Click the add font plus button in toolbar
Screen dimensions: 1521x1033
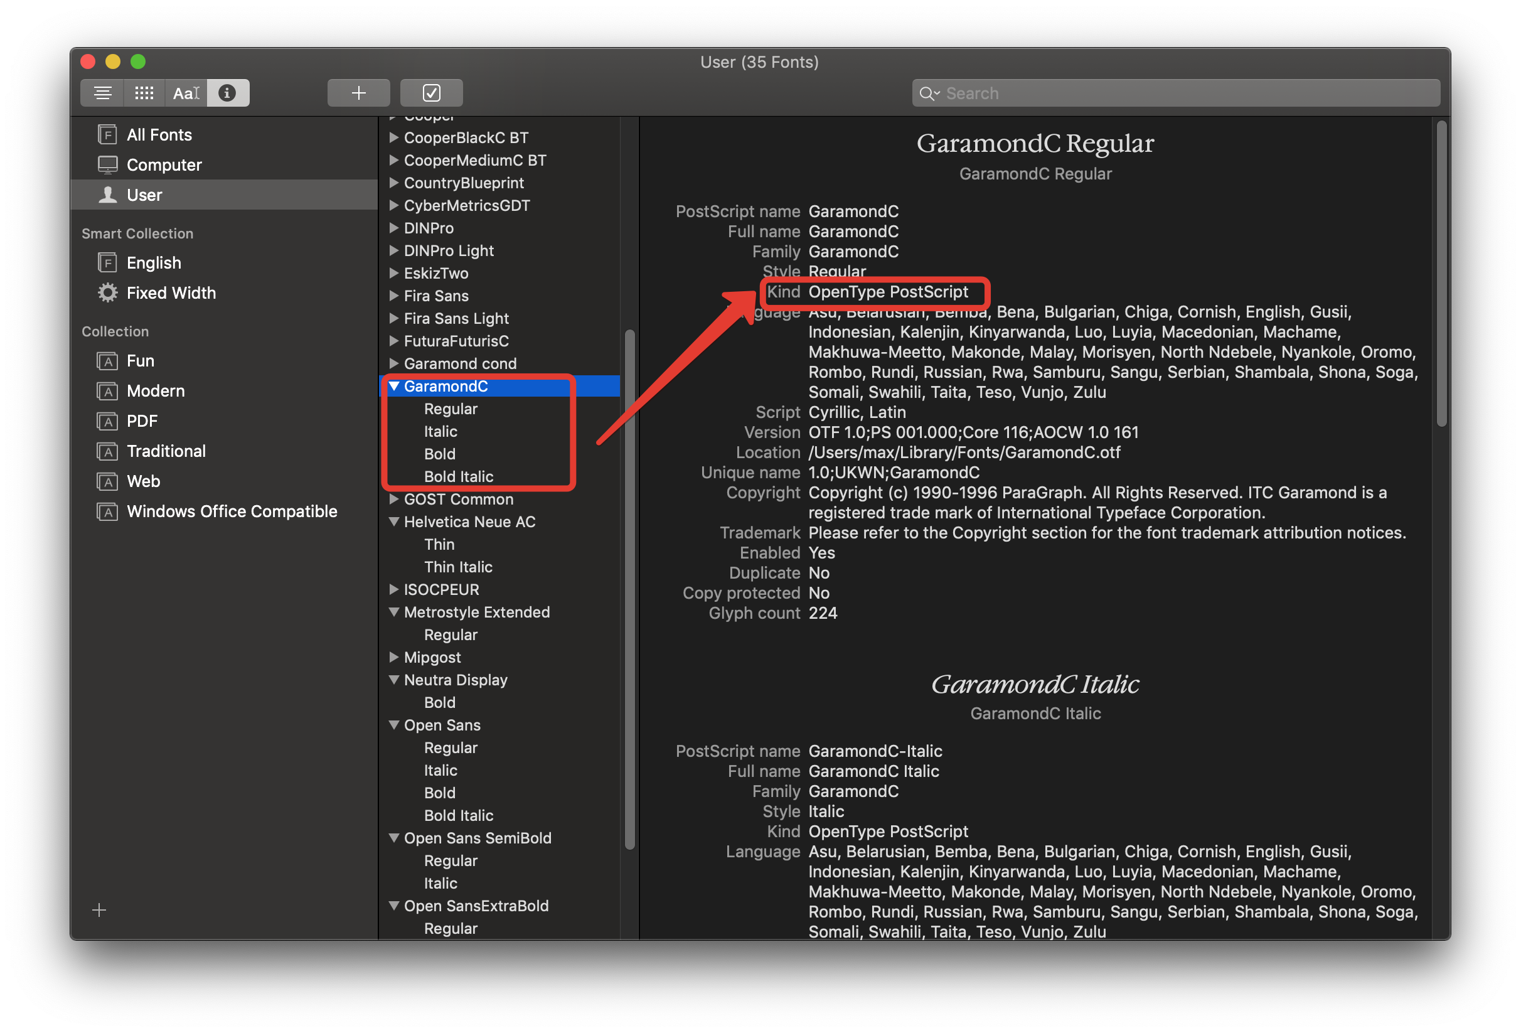[358, 92]
